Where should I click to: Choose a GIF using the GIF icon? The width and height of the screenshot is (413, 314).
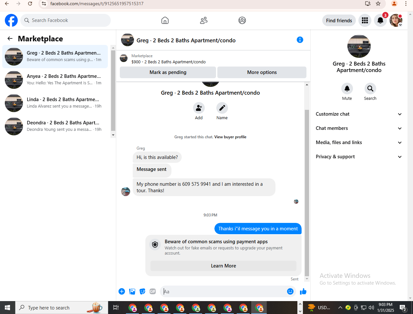coord(153,291)
